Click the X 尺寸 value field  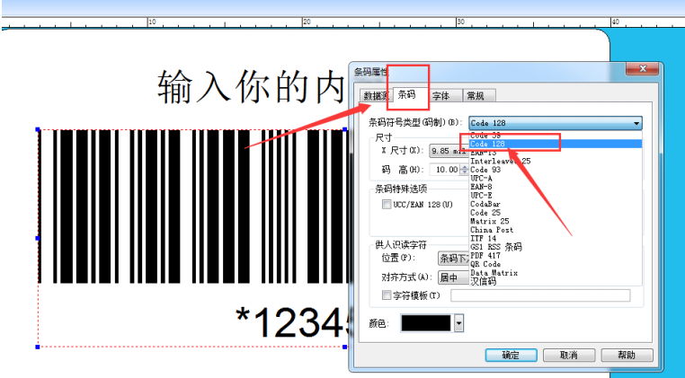coord(449,151)
